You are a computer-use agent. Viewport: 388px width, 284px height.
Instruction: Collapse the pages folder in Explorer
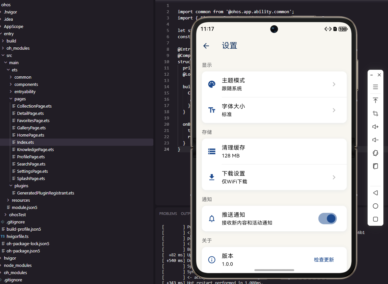11,99
